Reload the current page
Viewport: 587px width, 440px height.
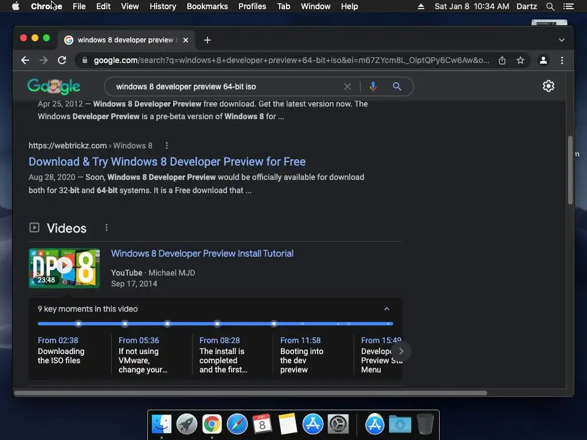pyautogui.click(x=62, y=60)
